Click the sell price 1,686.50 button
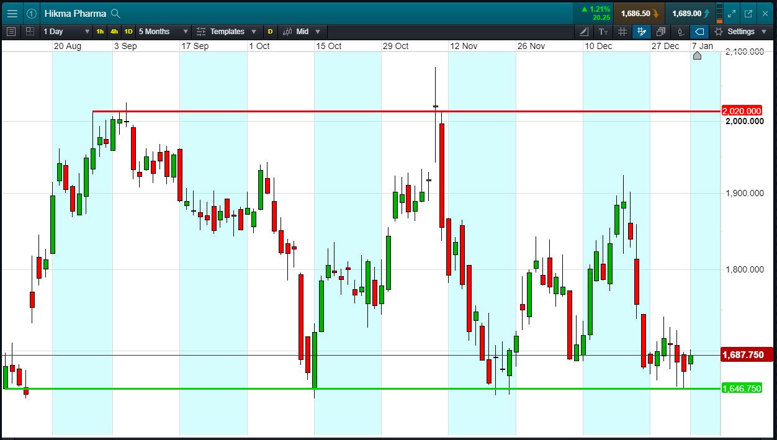 coord(639,13)
